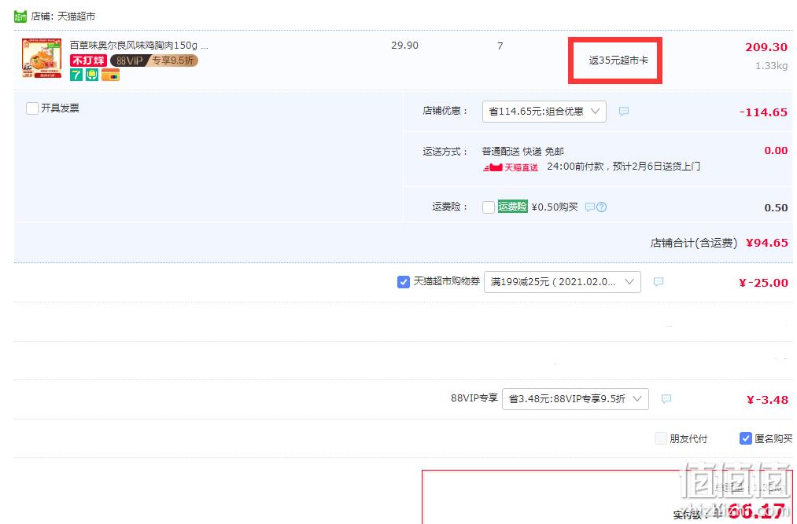Expand the 满199减25元 coupon dropdown

point(563,282)
